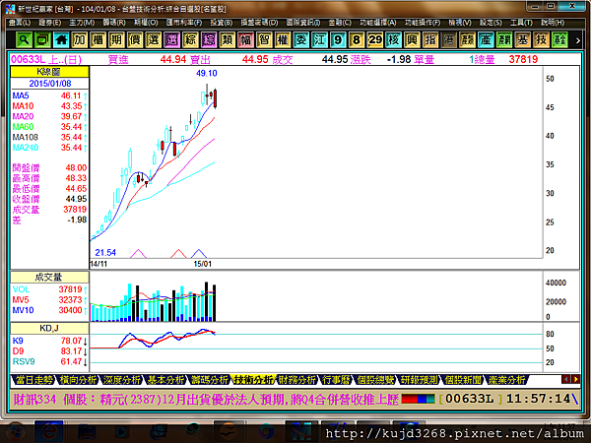The width and height of the screenshot is (591, 443).
Task: Click the news ticker headline 財訊334
Action: (x=206, y=400)
